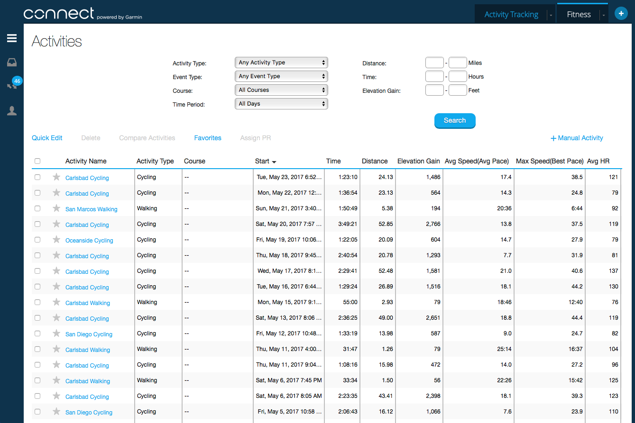Click the blue plus button at top right
This screenshot has height=423, width=635.
(621, 14)
